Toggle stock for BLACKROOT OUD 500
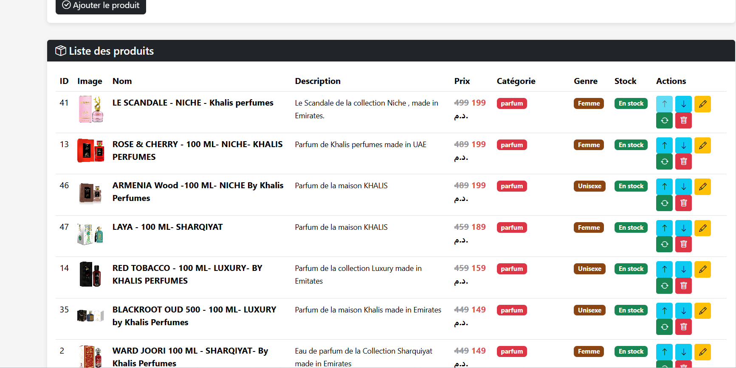Viewport: 736px width, 368px height. pyautogui.click(x=664, y=327)
